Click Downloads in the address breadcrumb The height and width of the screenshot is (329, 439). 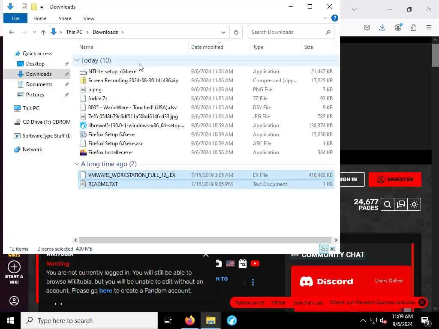[105, 32]
